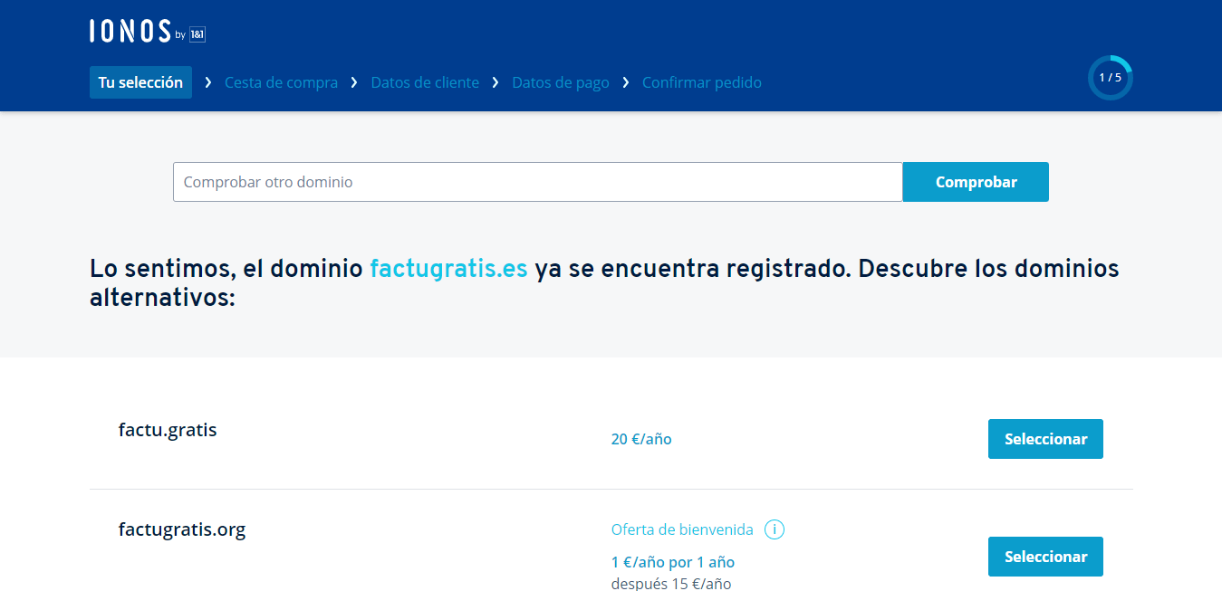
Task: Select the factu.gratis domain with Seleccionar
Action: (x=1045, y=439)
